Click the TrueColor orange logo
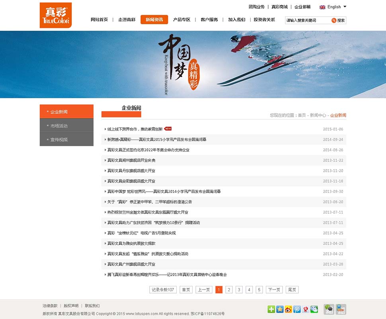 tap(56, 15)
